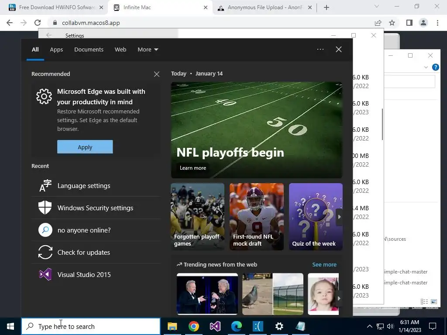Open Windows Security settings recent item
The height and width of the screenshot is (335, 447).
coord(96,208)
